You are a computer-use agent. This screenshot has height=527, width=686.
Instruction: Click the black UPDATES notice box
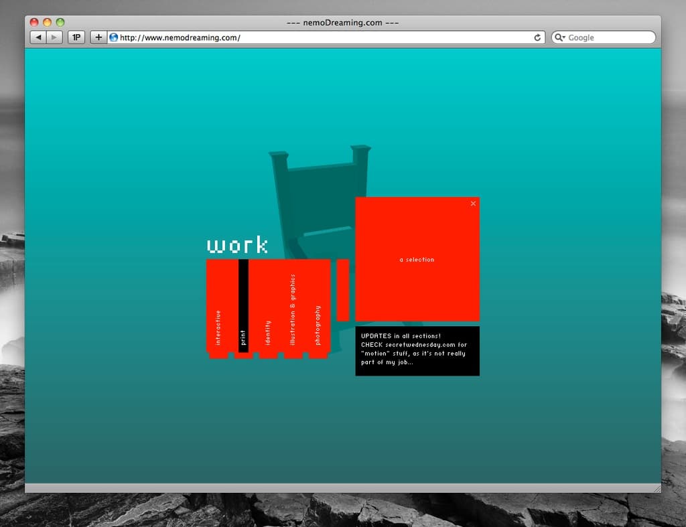click(x=417, y=350)
